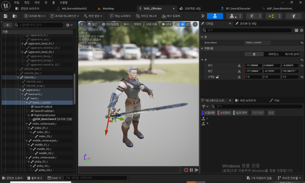The image size is (305, 183).
Task: Open 표시 show menu in viewport
Action: click(x=126, y=24)
